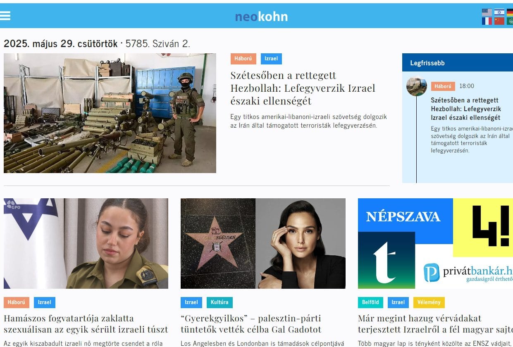Click the Háború tag in the Legfrissebb panel
This screenshot has height=347, width=513.
click(x=443, y=86)
